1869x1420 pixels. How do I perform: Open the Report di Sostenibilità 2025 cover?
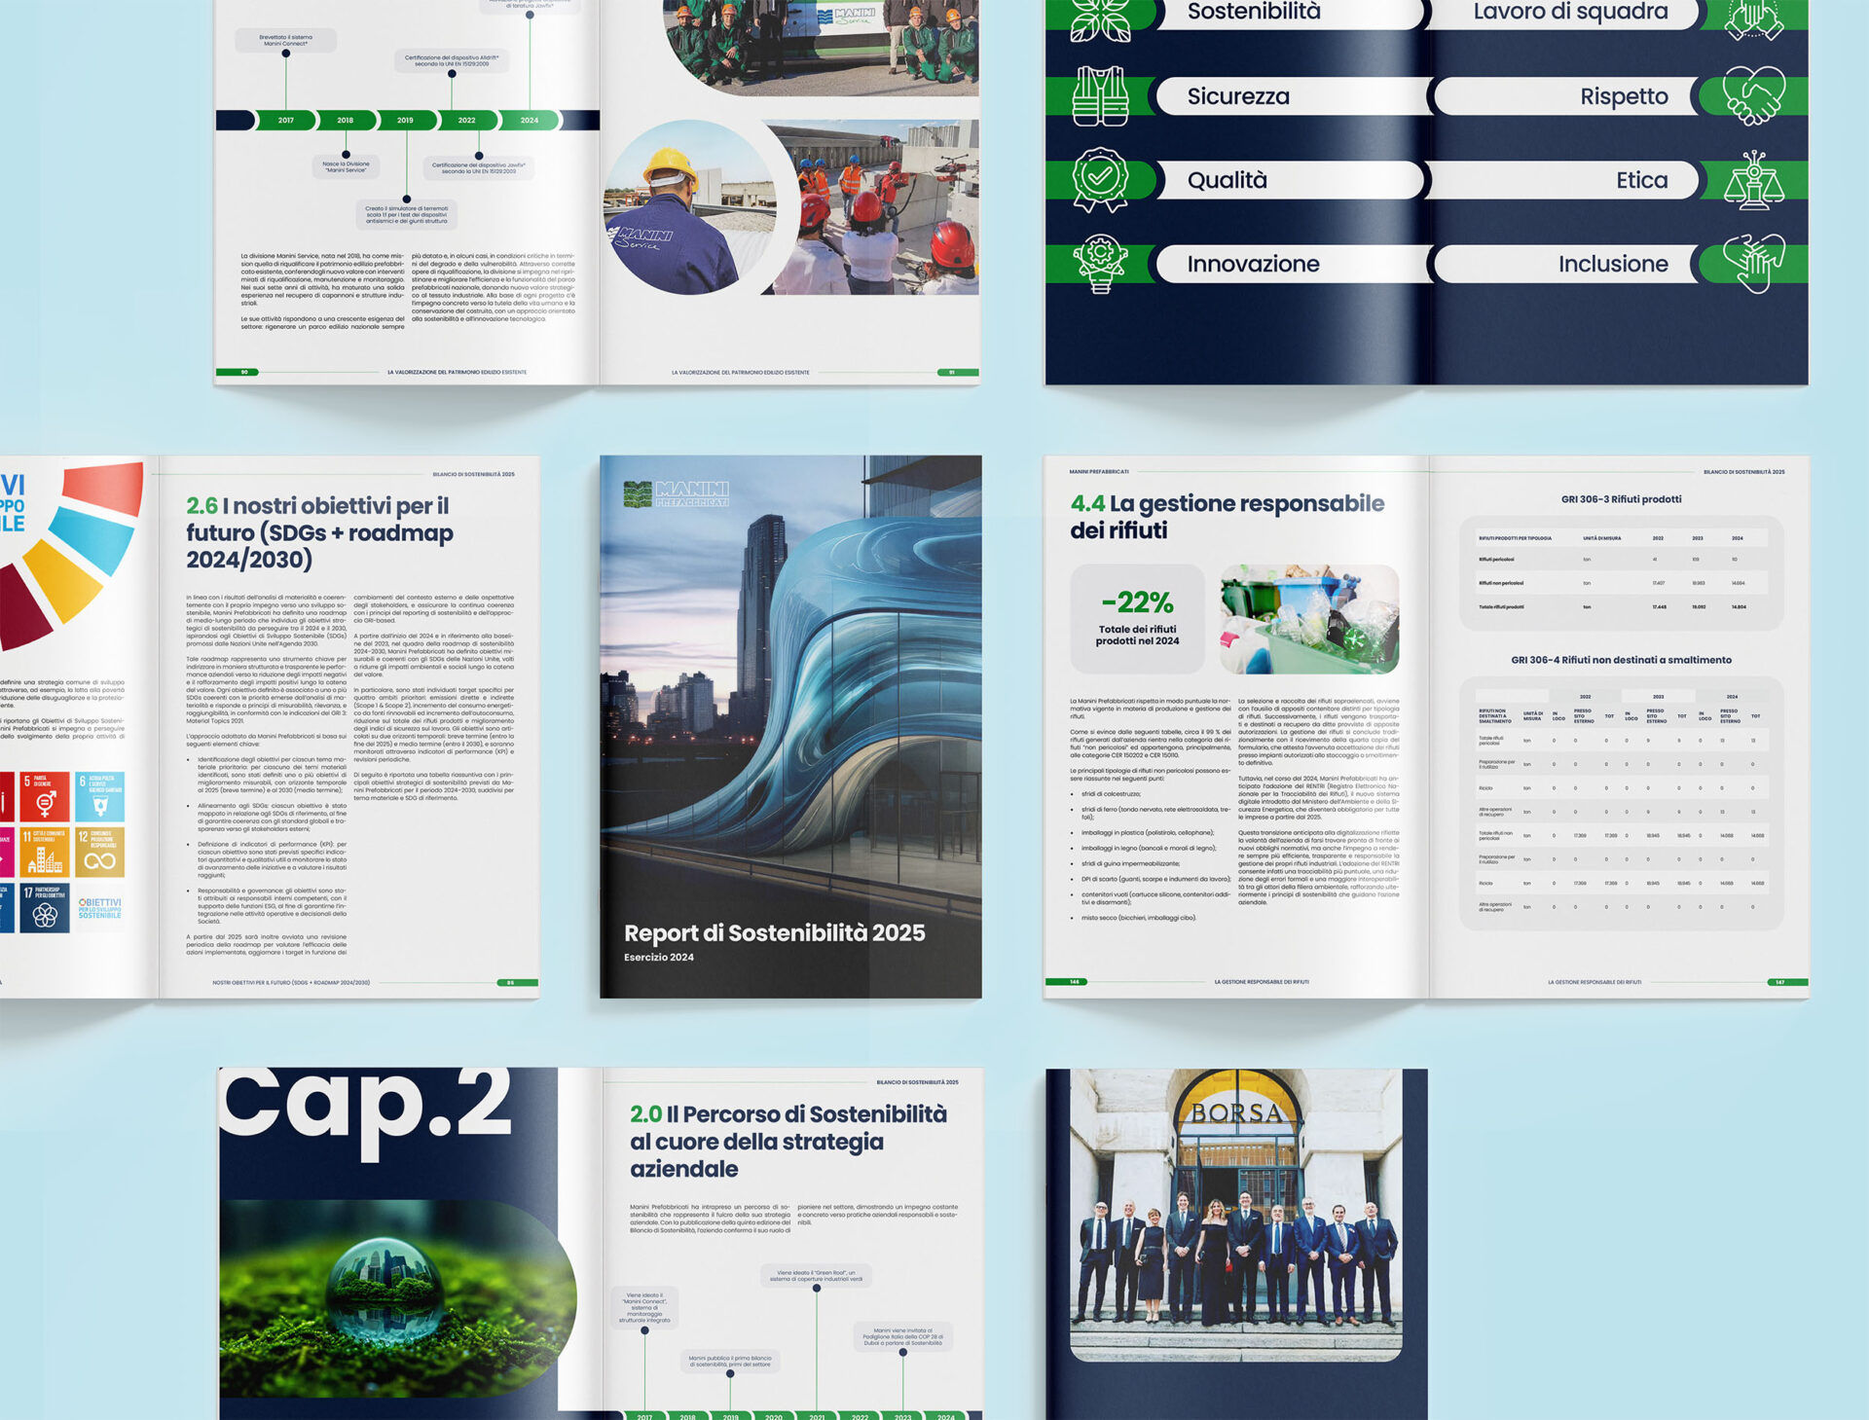click(790, 726)
